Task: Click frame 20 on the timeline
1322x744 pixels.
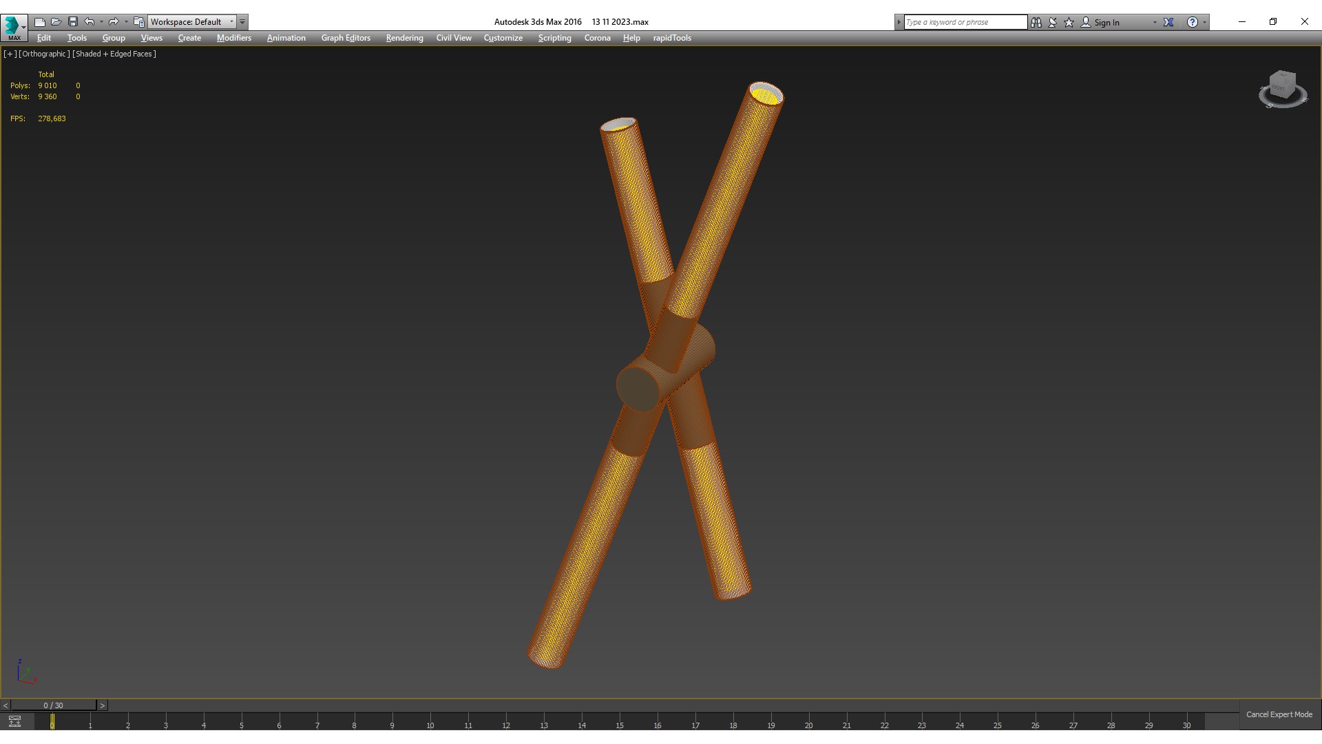Action: click(808, 725)
